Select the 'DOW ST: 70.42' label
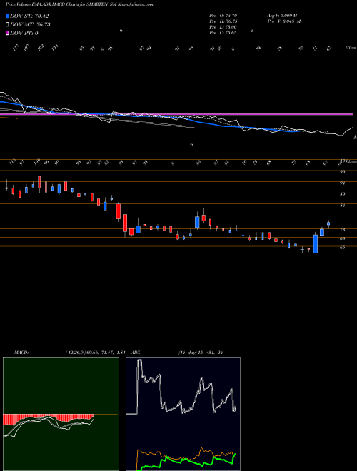This screenshot has width=357, height=471. [x=29, y=16]
